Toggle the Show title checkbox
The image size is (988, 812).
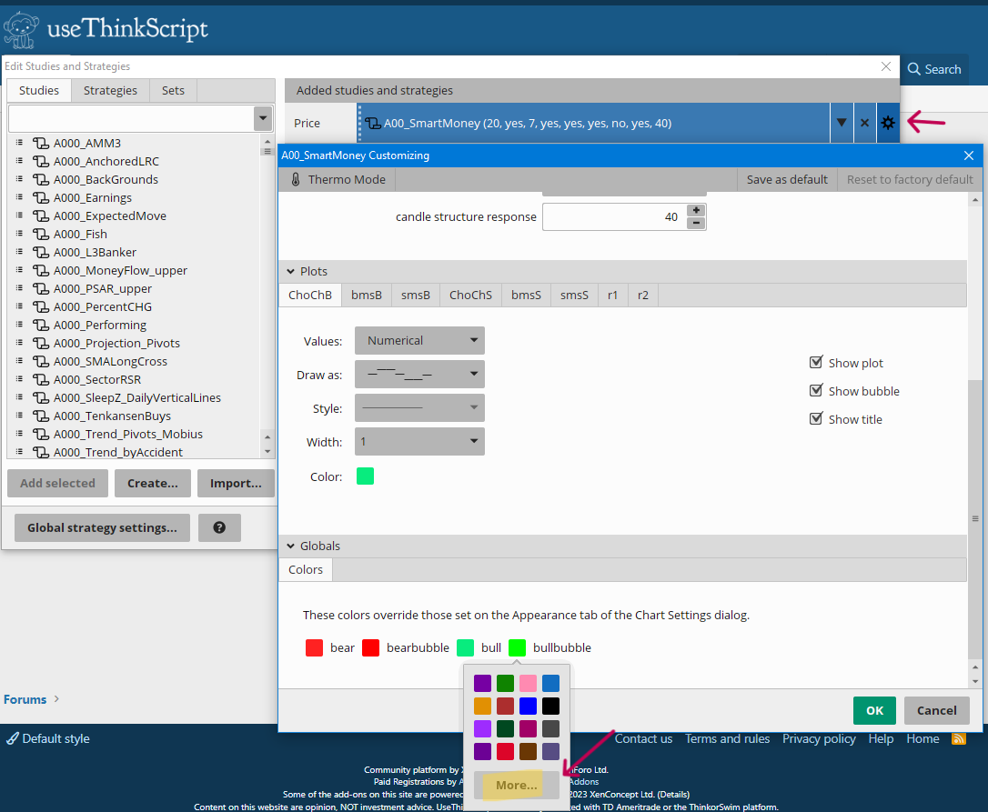pos(816,419)
